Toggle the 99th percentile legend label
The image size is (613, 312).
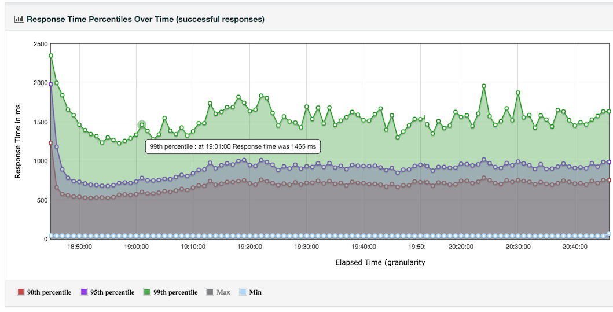(x=175, y=292)
